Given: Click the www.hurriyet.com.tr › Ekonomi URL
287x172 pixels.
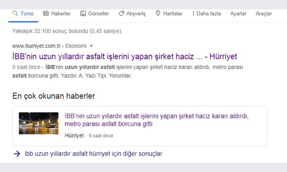Looking at the screenshot, I should tap(49, 46).
